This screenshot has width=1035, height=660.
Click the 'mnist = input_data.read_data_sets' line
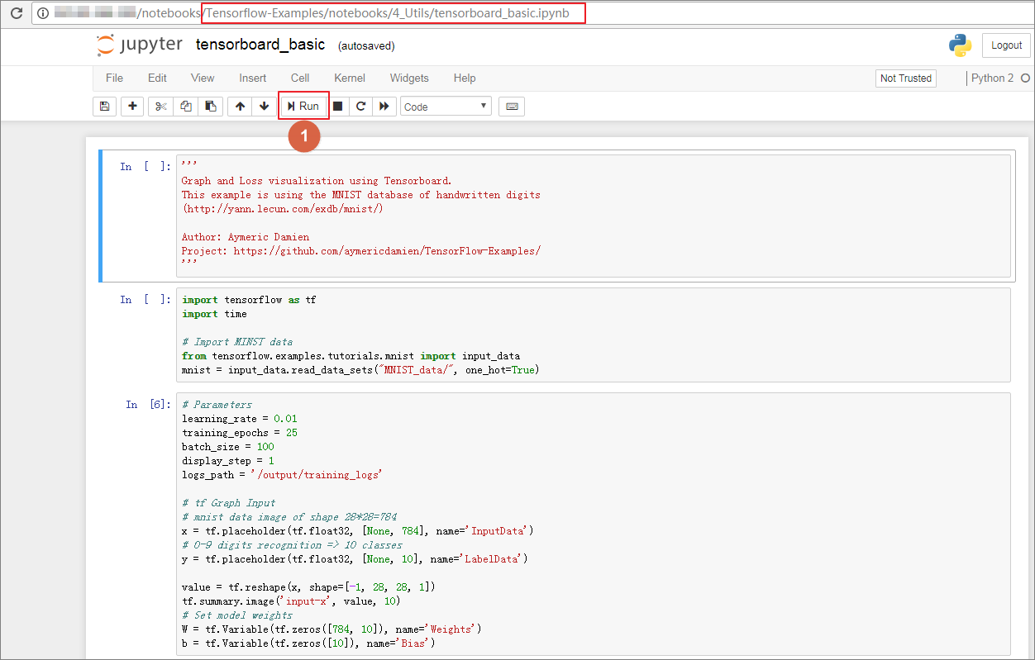(360, 370)
